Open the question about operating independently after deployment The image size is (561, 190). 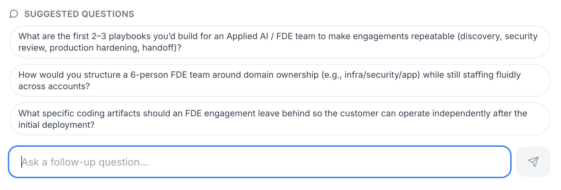click(280, 119)
